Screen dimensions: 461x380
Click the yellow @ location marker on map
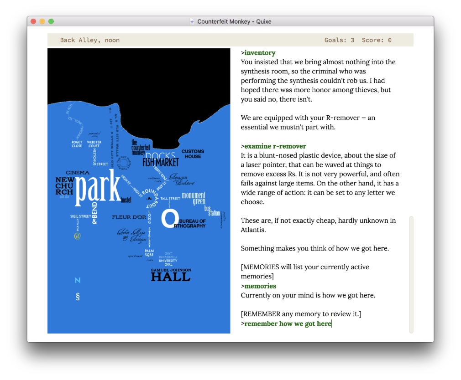tap(77, 236)
